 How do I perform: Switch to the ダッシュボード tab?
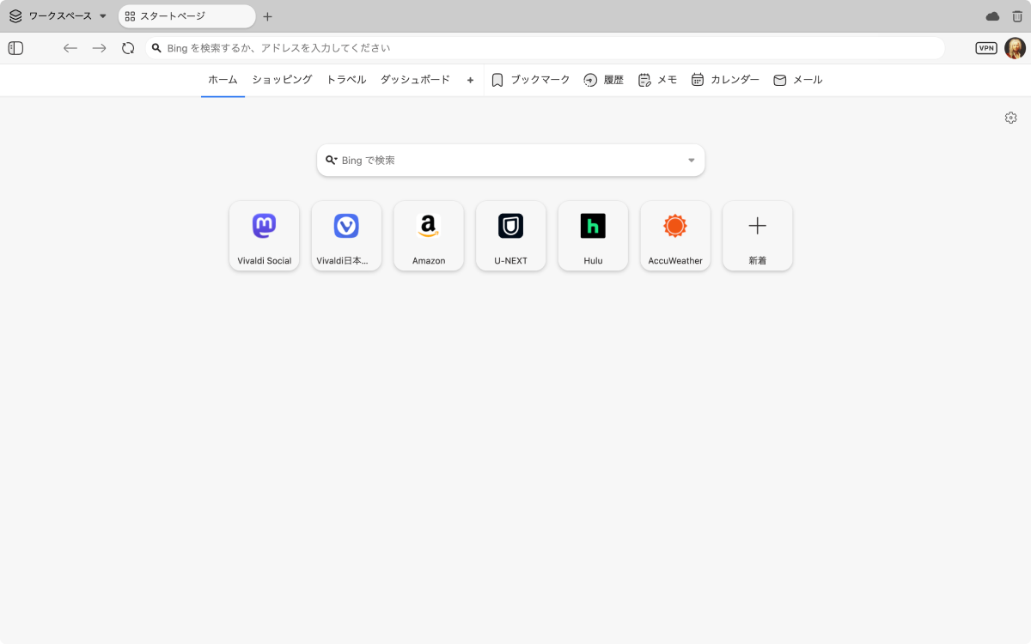(415, 80)
